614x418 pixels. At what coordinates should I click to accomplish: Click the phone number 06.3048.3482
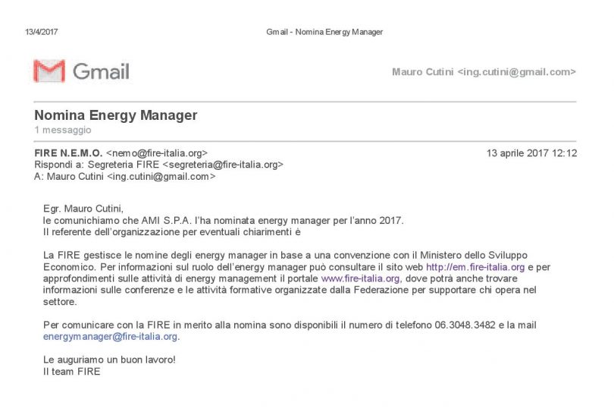pos(465,325)
